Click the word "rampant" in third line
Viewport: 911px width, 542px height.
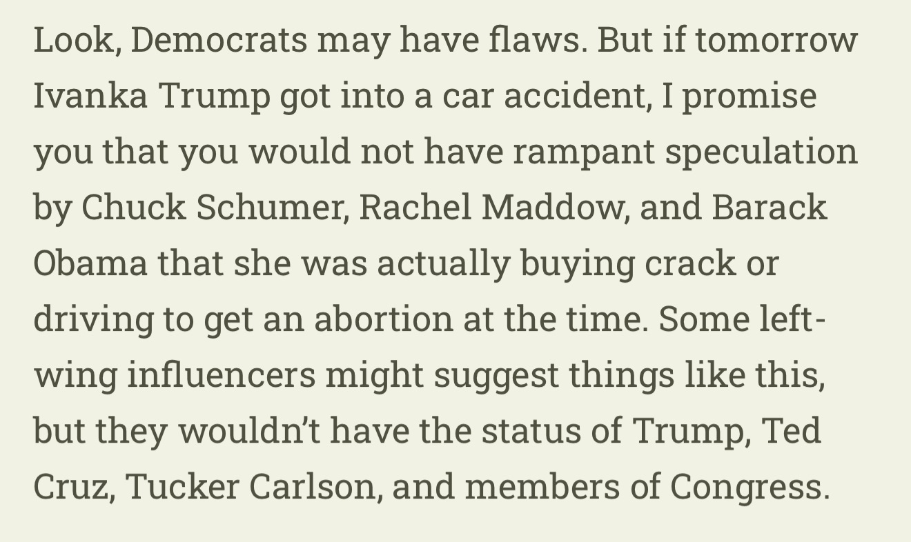point(583,151)
